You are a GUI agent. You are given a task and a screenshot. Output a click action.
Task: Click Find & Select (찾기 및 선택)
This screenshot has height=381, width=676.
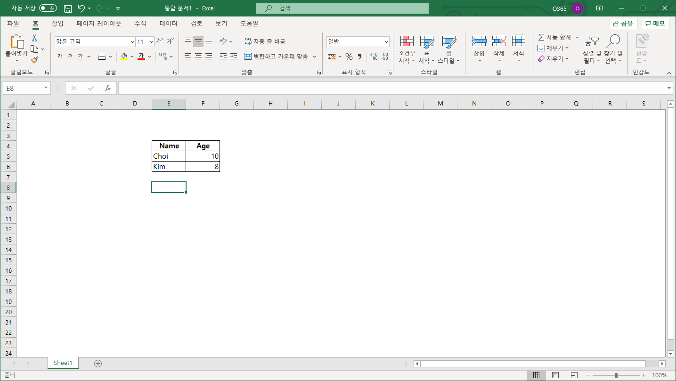(613, 49)
